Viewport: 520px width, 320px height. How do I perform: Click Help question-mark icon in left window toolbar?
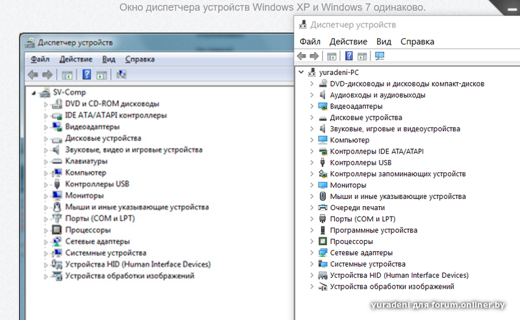point(86,74)
